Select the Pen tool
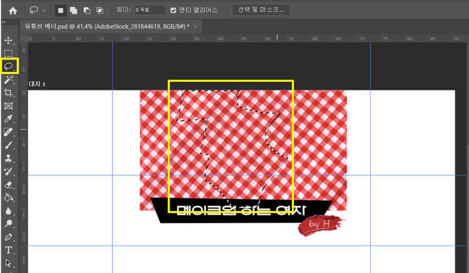 (x=8, y=237)
